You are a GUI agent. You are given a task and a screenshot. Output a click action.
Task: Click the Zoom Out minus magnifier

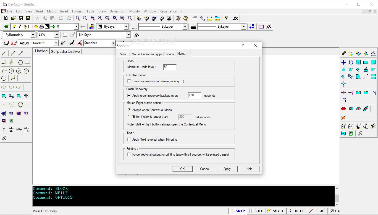pyautogui.click(x=100, y=18)
